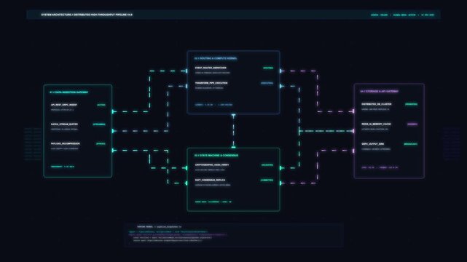The width and height of the screenshot is (467, 262).
Task: Click the purple status badge beside REDIS_IN_MEMORY_CACHE
Action: click(x=412, y=124)
